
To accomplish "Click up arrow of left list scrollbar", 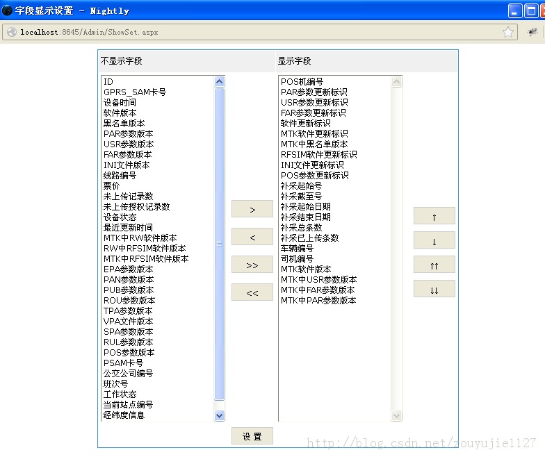I will point(220,82).
